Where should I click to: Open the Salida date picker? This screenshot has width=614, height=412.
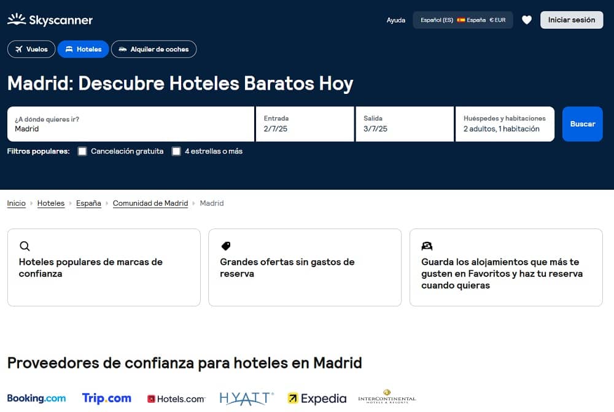405,124
